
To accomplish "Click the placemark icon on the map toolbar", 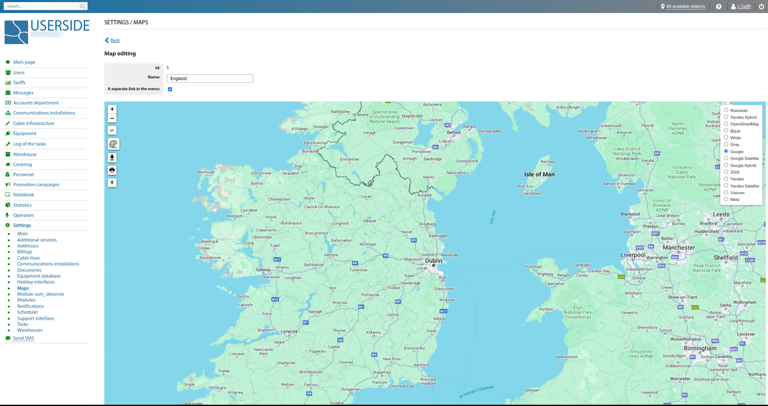I will tap(112, 183).
